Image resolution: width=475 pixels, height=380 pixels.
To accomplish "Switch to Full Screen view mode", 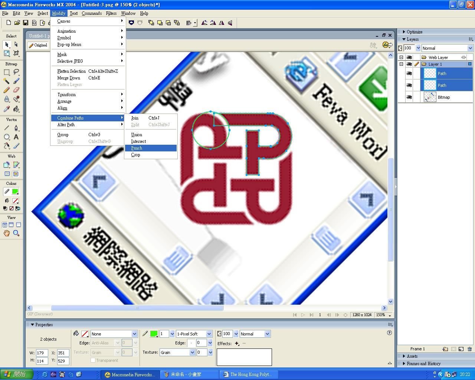I will (x=18, y=225).
